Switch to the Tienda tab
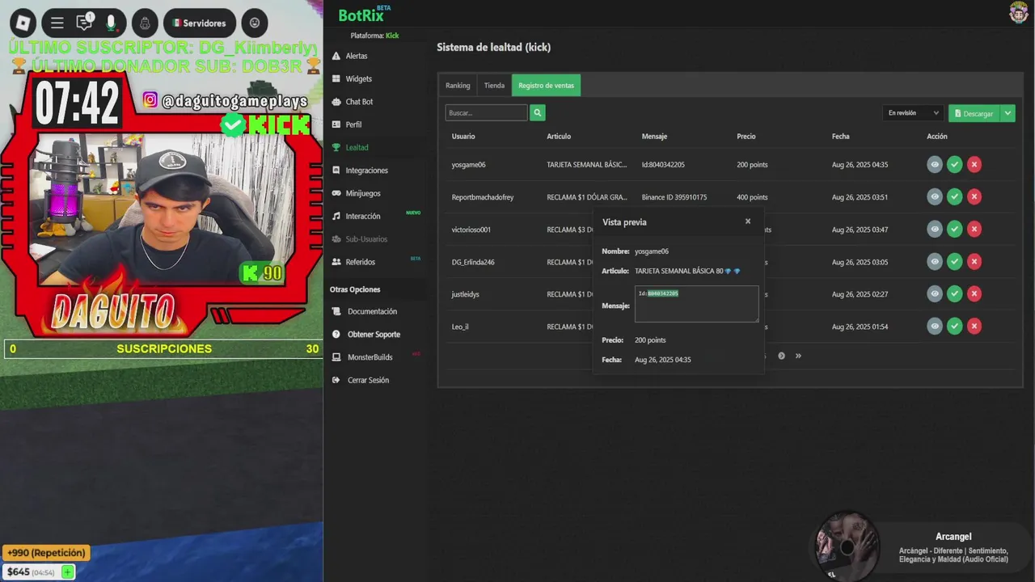Image resolution: width=1035 pixels, height=582 pixels. (494, 86)
